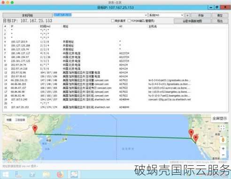This screenshot has width=231, height=179.
Task: Click the 全屏显示 fullscreen button on map
Action: click(220, 118)
